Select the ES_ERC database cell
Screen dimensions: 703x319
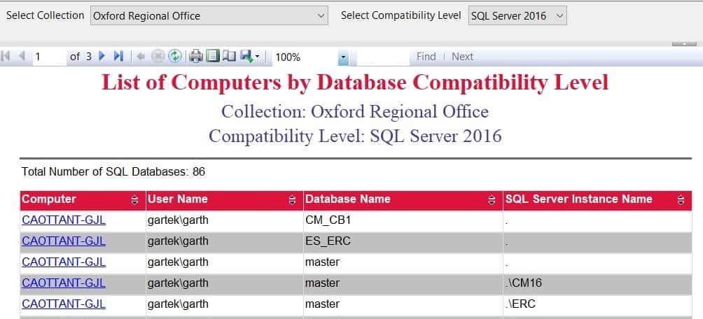coord(403,241)
